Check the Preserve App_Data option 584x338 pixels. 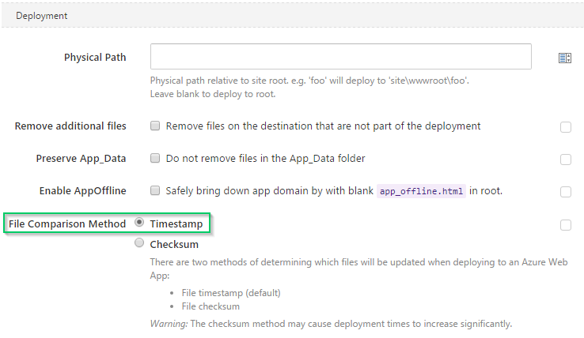[155, 158]
